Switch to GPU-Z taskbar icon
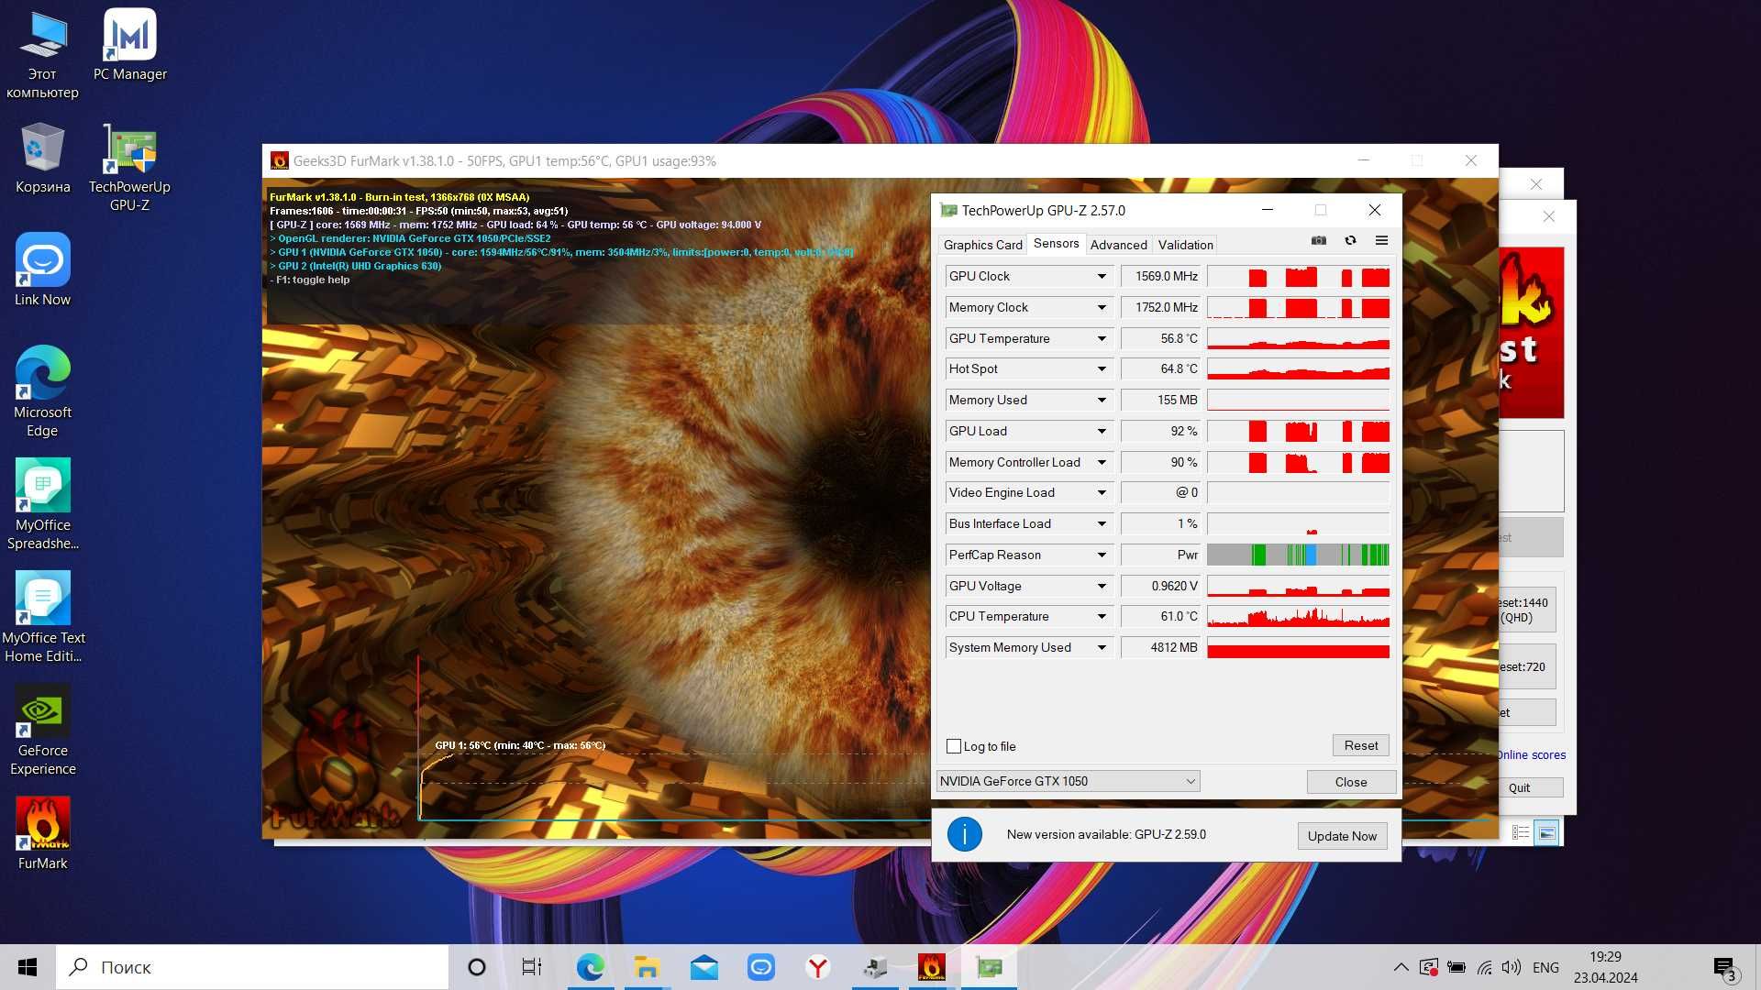Screen dimensions: 1761x990 click(x=989, y=967)
